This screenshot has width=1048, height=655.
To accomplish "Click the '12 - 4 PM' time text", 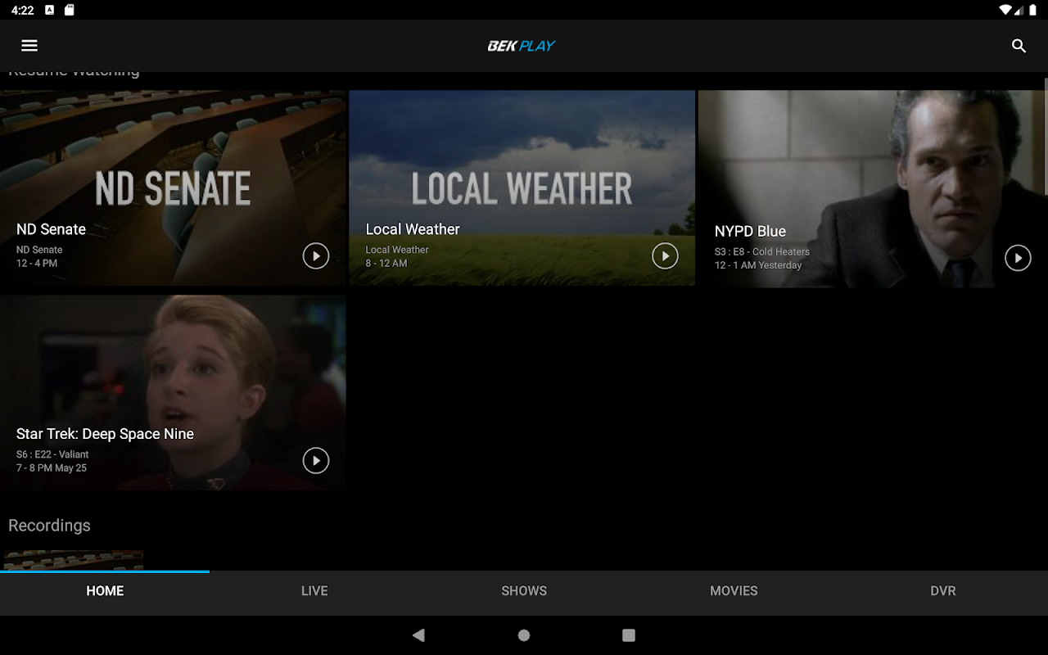I will [x=37, y=264].
